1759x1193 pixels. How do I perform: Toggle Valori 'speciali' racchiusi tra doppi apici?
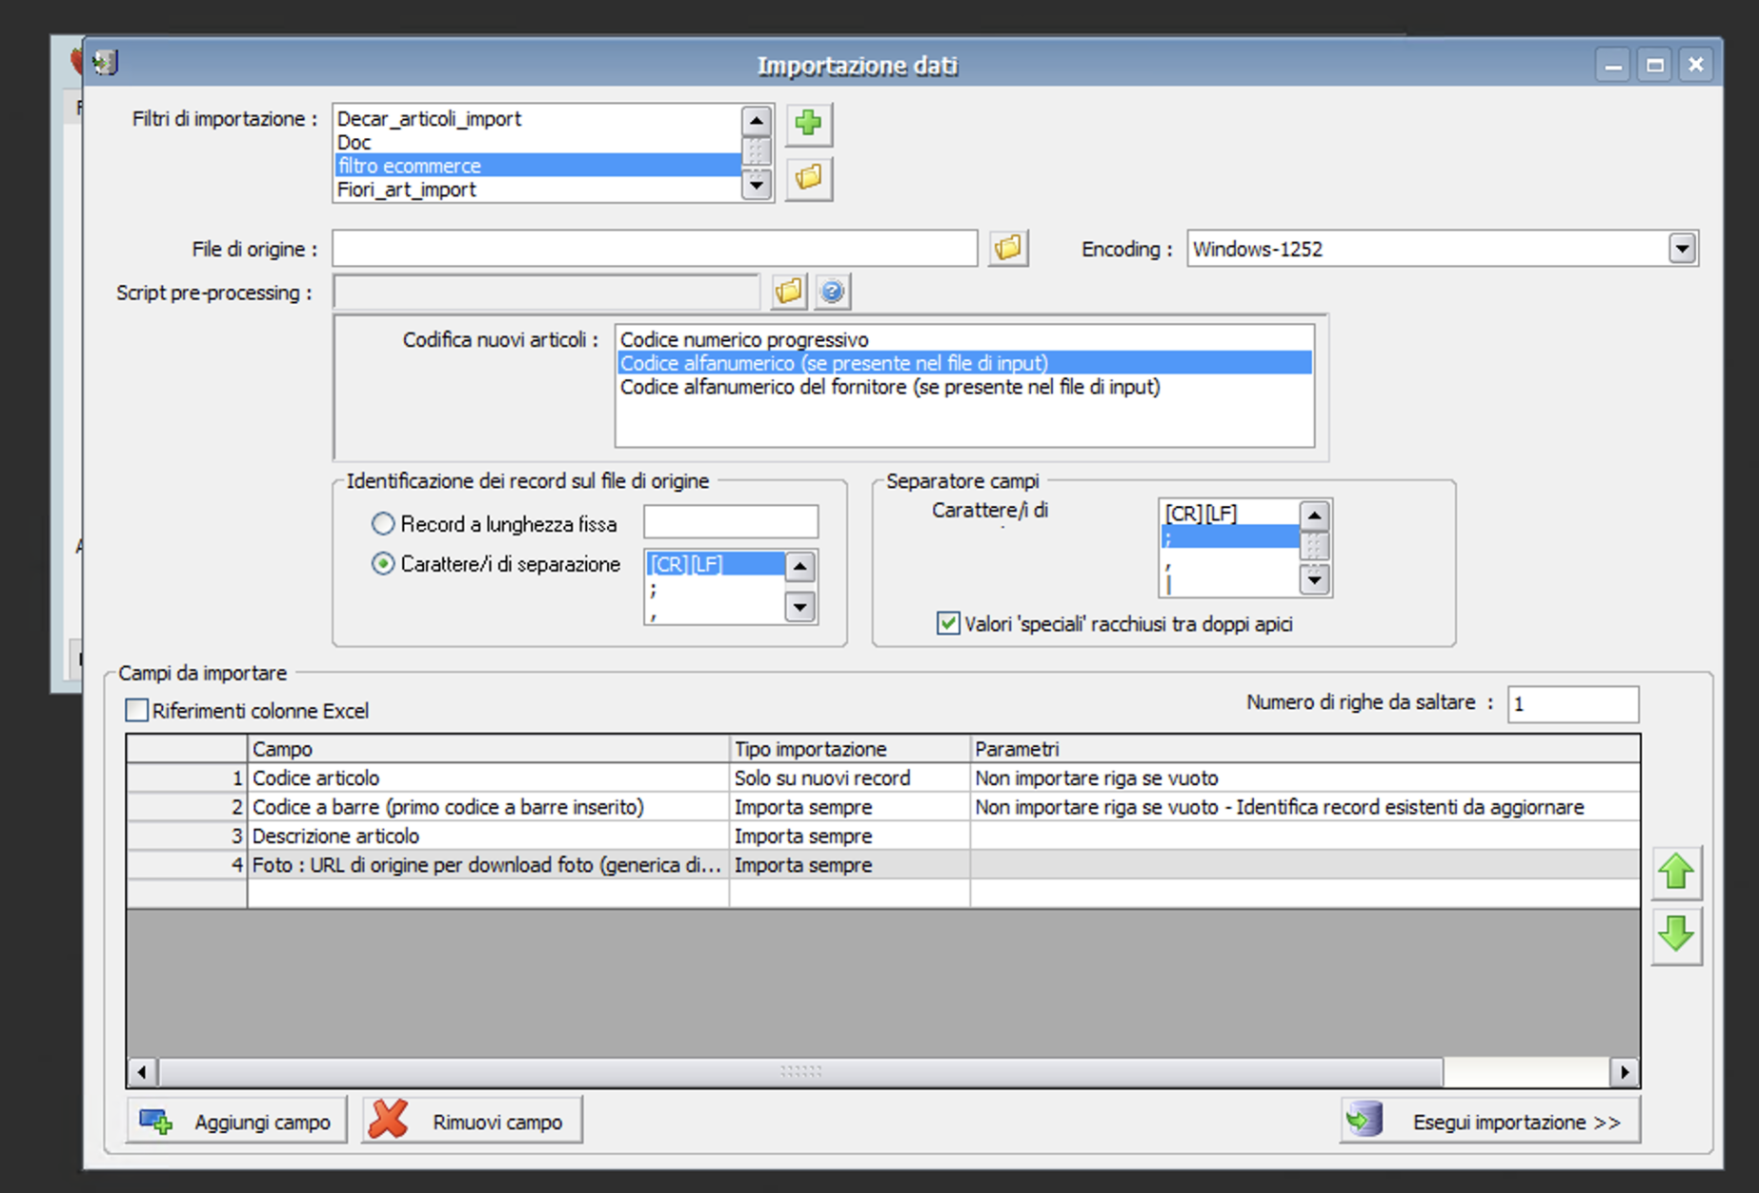pyautogui.click(x=948, y=624)
